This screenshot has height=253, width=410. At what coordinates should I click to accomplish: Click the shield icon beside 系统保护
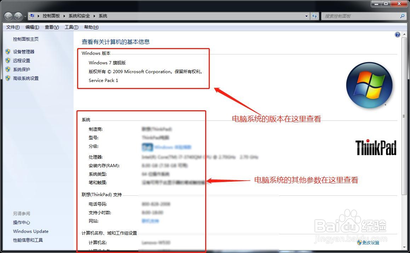click(x=8, y=70)
